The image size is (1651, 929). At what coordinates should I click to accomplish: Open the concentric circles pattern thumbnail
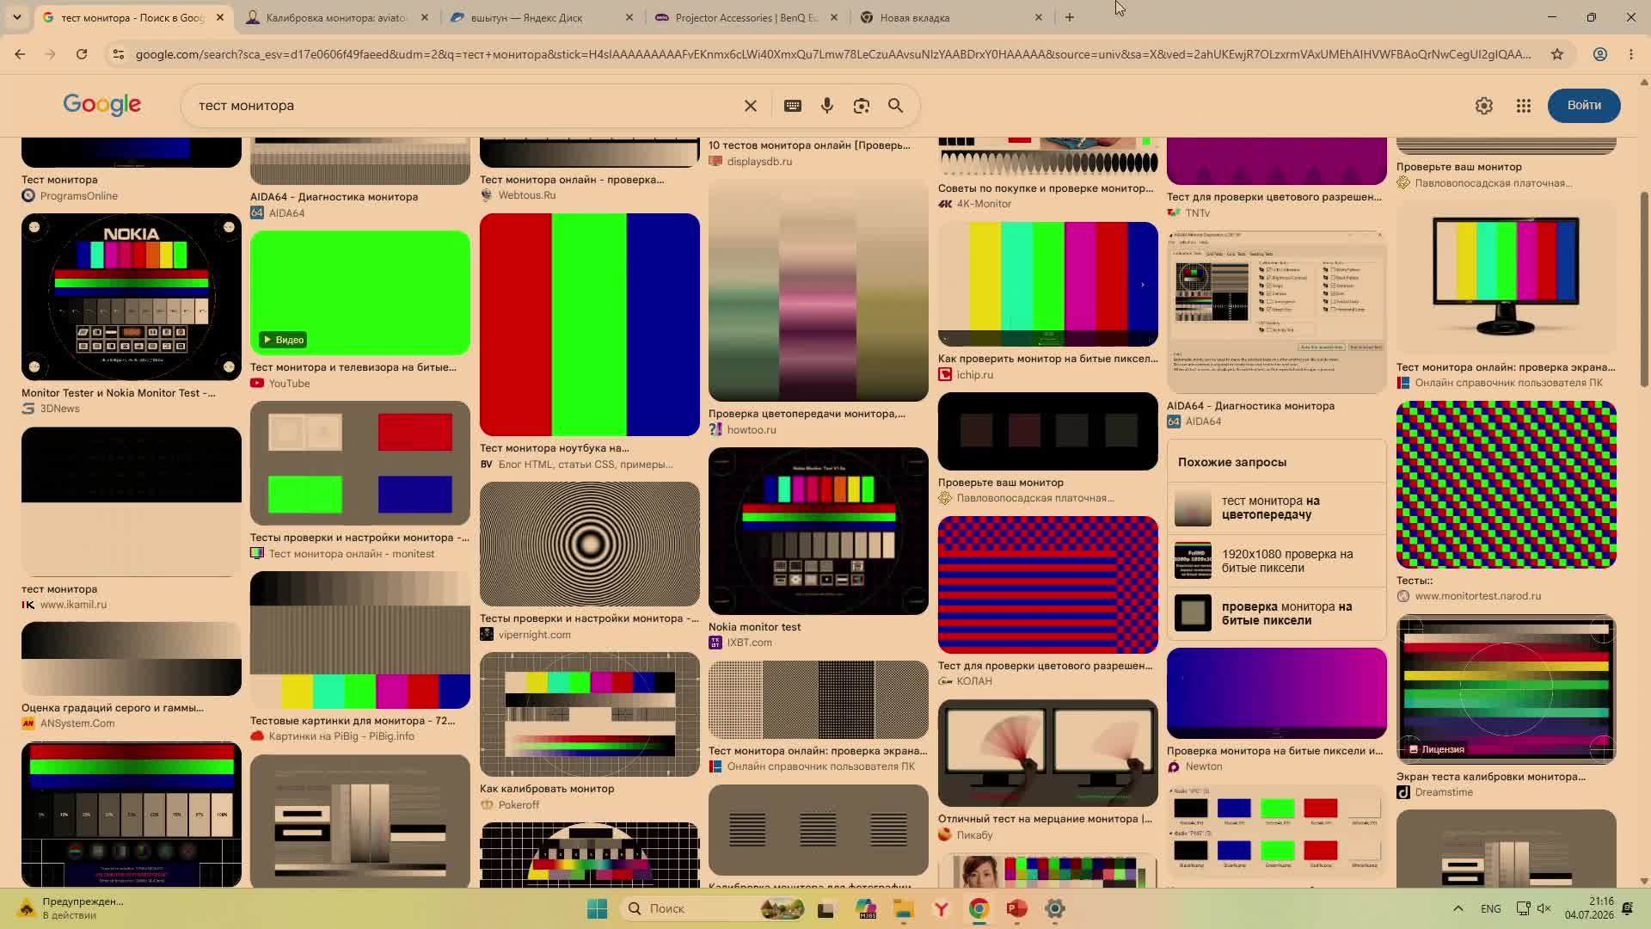(x=589, y=544)
